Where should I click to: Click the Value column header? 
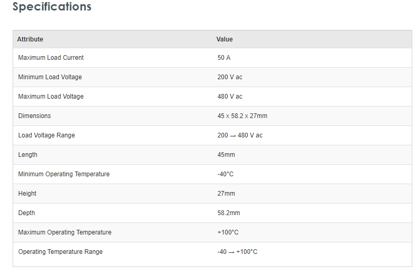click(224, 39)
